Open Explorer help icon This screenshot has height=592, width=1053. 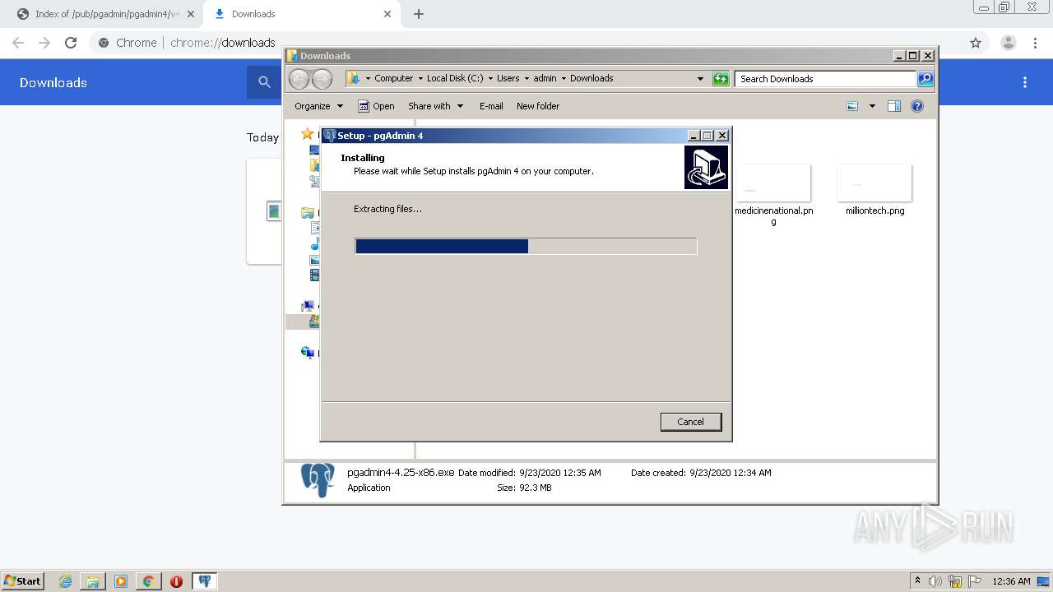[x=917, y=106]
